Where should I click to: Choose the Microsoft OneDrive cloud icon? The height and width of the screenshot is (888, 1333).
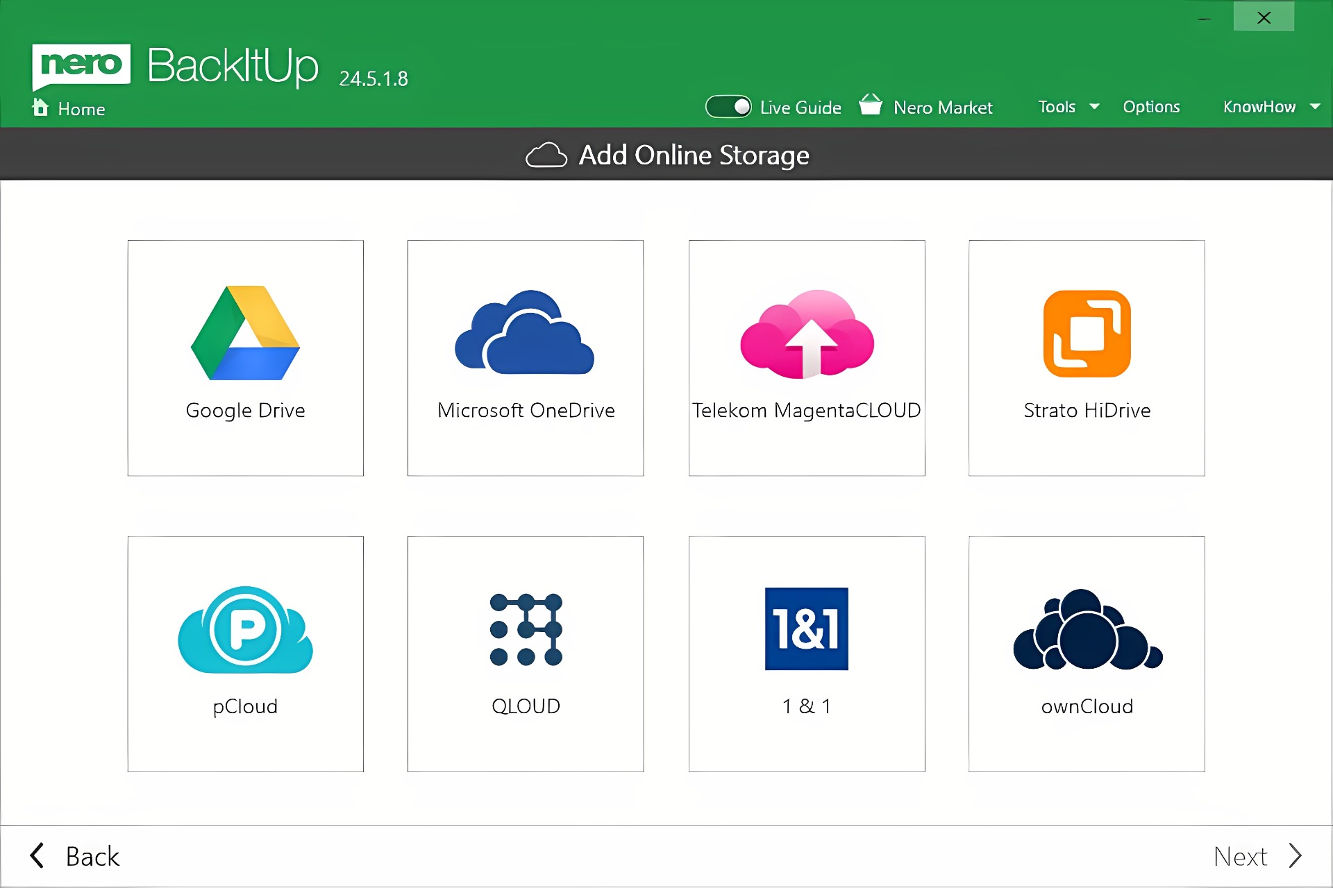pyautogui.click(x=525, y=334)
